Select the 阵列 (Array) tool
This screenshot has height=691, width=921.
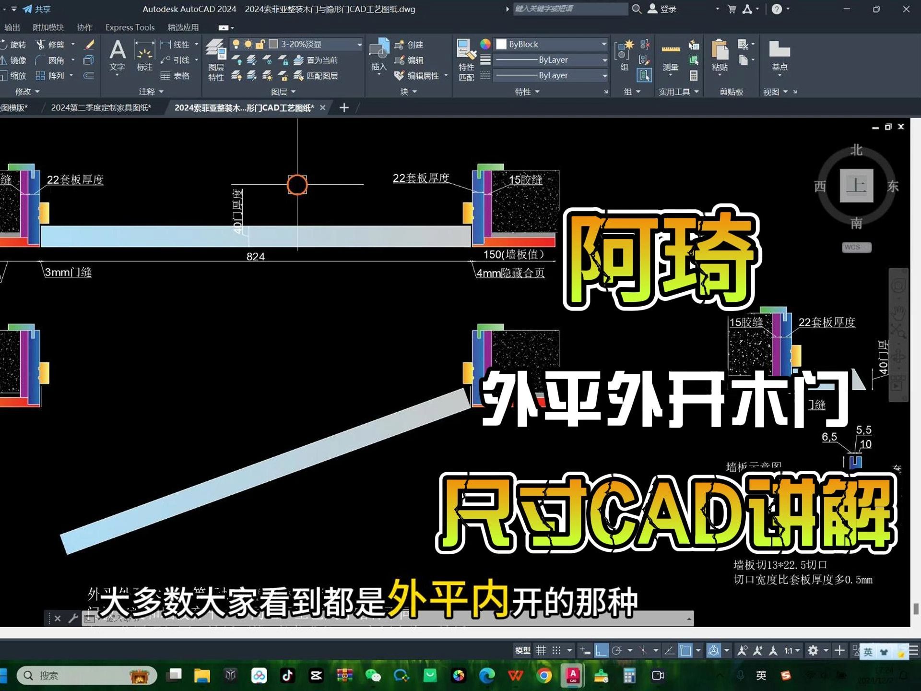[50, 75]
